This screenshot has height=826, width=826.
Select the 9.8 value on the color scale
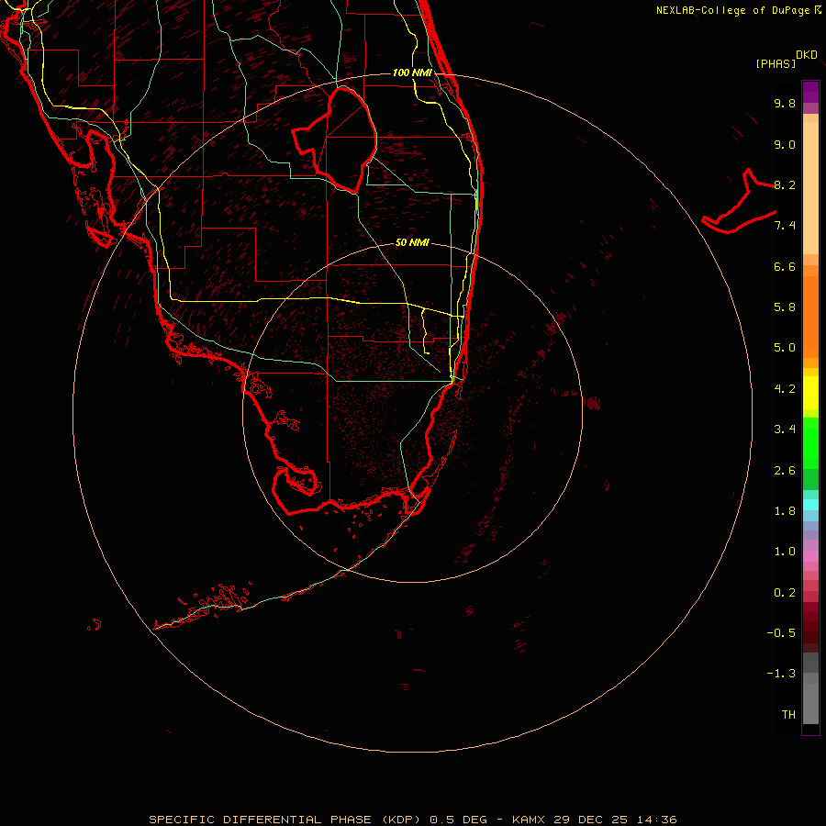785,103
